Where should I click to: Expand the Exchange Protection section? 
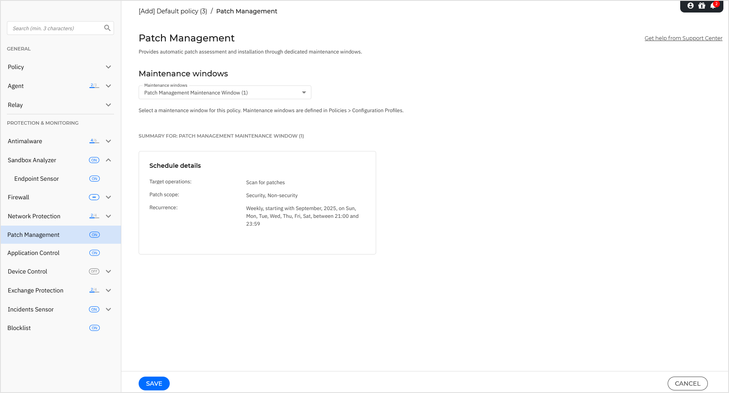pos(108,290)
